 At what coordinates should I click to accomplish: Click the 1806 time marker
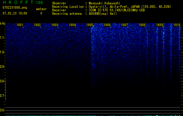coord(107,25)
